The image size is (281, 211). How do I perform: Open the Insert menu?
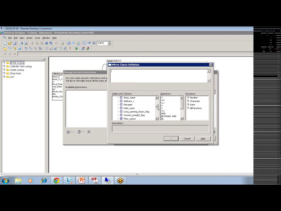29,38
